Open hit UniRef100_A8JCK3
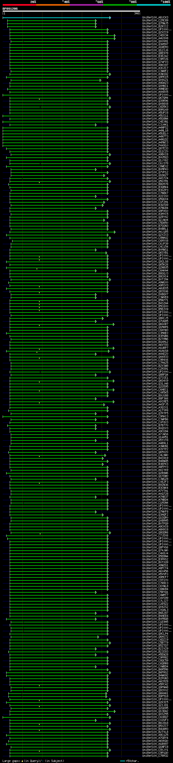This screenshot has width=173, height=763. pyautogui.click(x=155, y=18)
